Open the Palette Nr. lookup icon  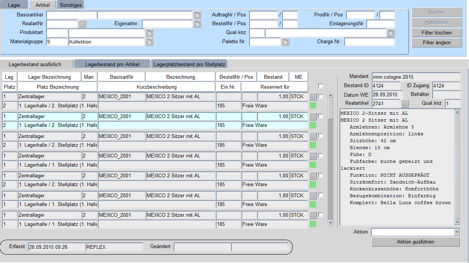[x=285, y=42]
